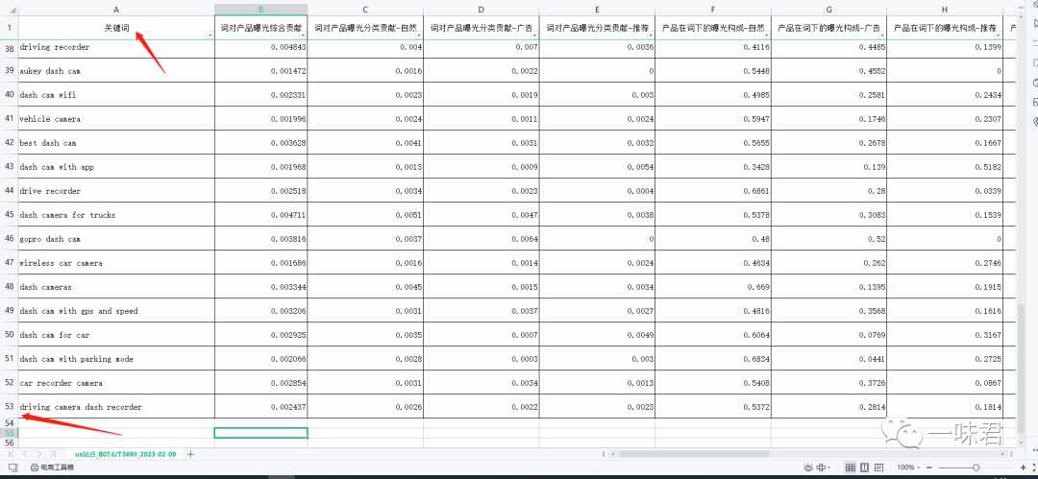The height and width of the screenshot is (479, 1038).
Task: Jump to last sheet with the navigation arrow
Action: tap(53, 454)
